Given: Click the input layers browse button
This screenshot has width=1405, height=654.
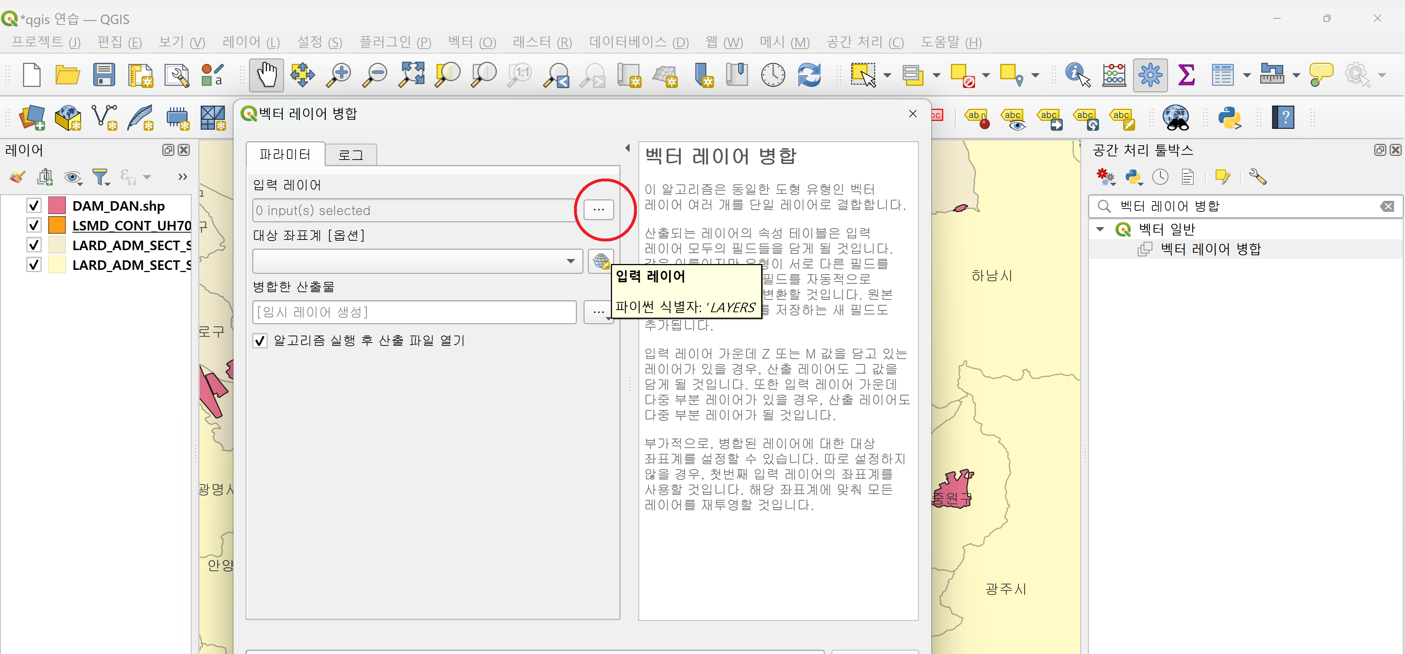Looking at the screenshot, I should coord(598,210).
